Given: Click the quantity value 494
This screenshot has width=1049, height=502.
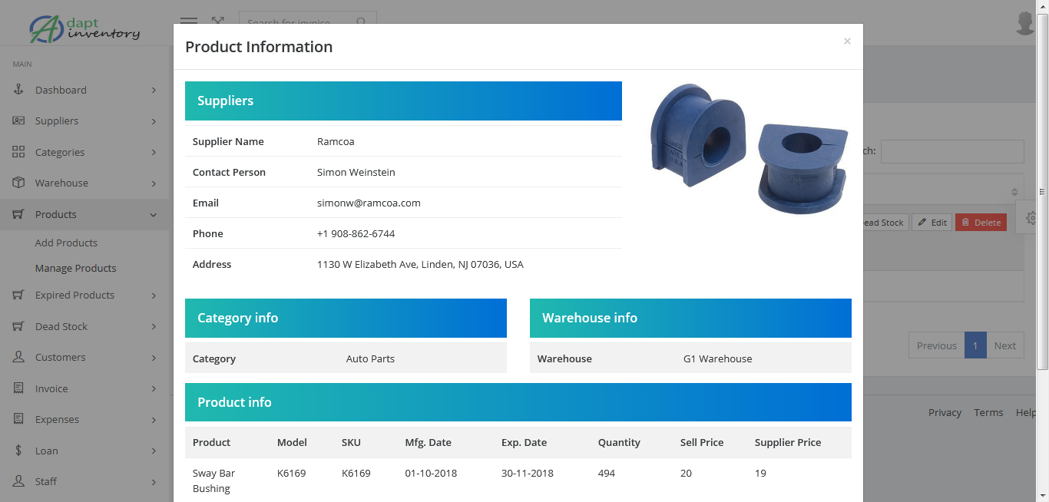Looking at the screenshot, I should 607,473.
